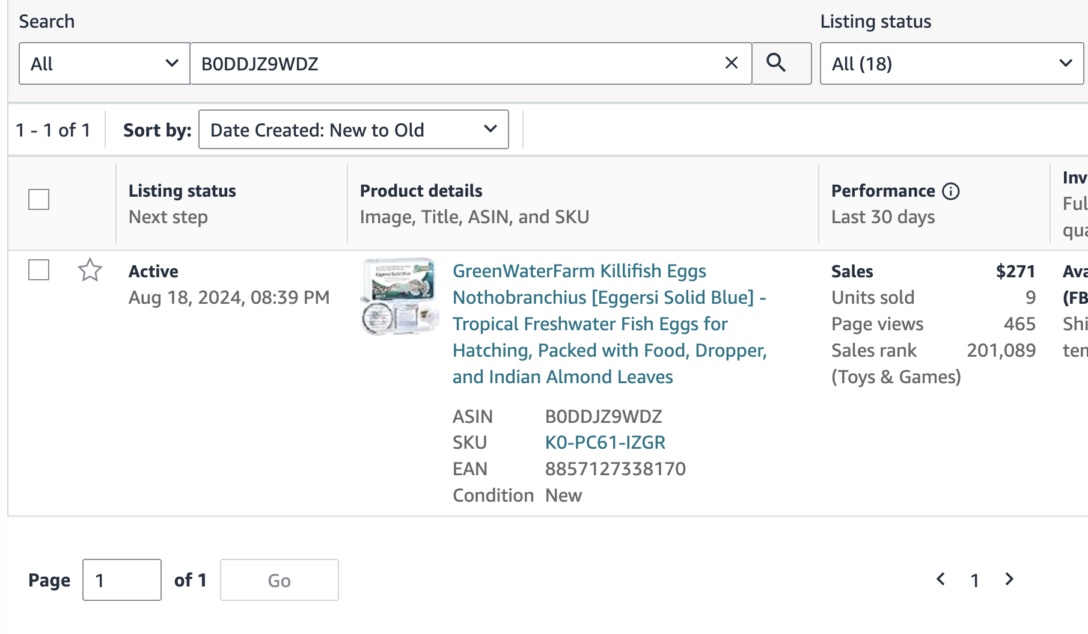Click the date 'Aug 18, 2024, 08:39 PM'
This screenshot has width=1088, height=634.
(229, 297)
